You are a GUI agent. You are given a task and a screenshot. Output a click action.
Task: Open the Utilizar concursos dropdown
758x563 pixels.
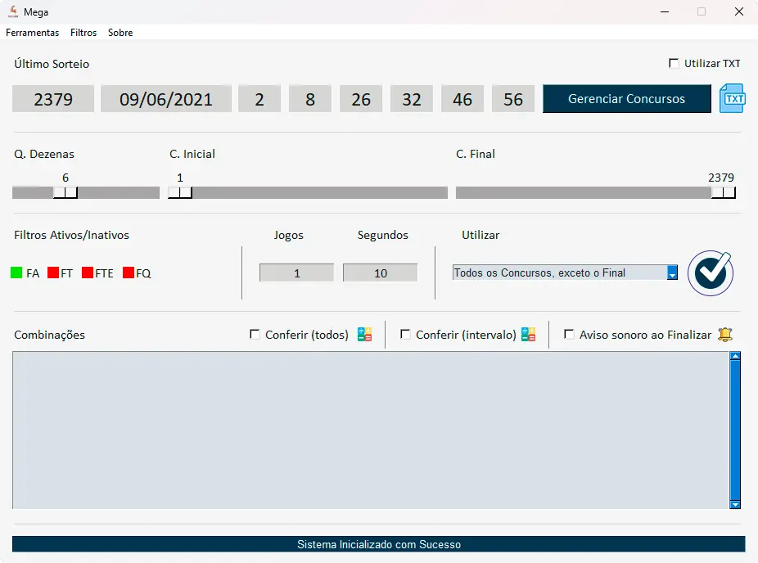pyautogui.click(x=672, y=273)
